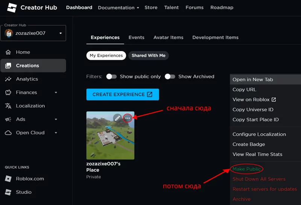Choose View Real Time Stats
Screen dimensions: 301x205
coord(265,154)
